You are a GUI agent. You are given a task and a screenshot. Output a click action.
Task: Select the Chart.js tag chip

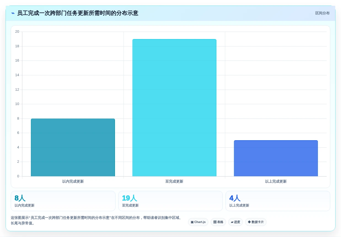coord(198,222)
